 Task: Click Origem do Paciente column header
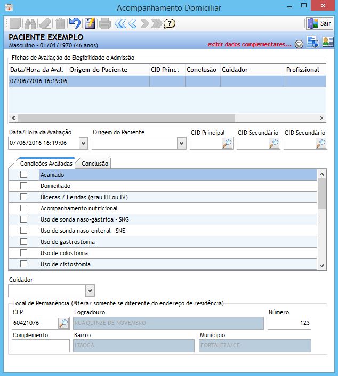pos(109,70)
